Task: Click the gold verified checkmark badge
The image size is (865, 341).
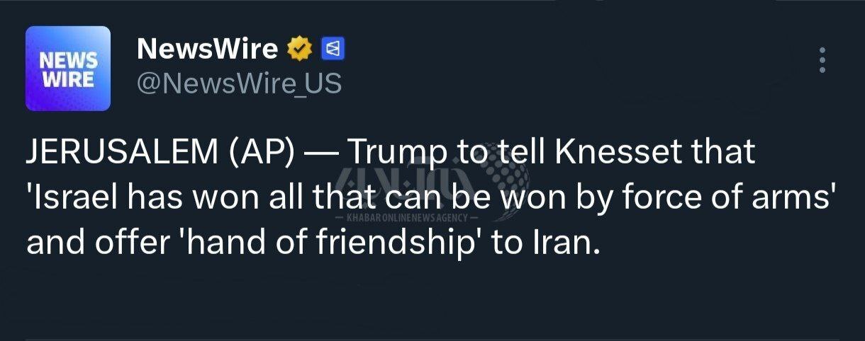Action: (300, 50)
